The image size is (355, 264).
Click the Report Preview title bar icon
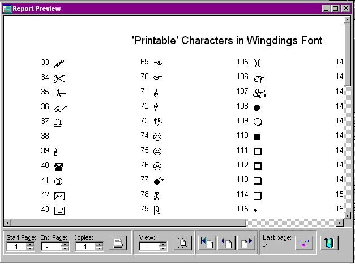7,8
